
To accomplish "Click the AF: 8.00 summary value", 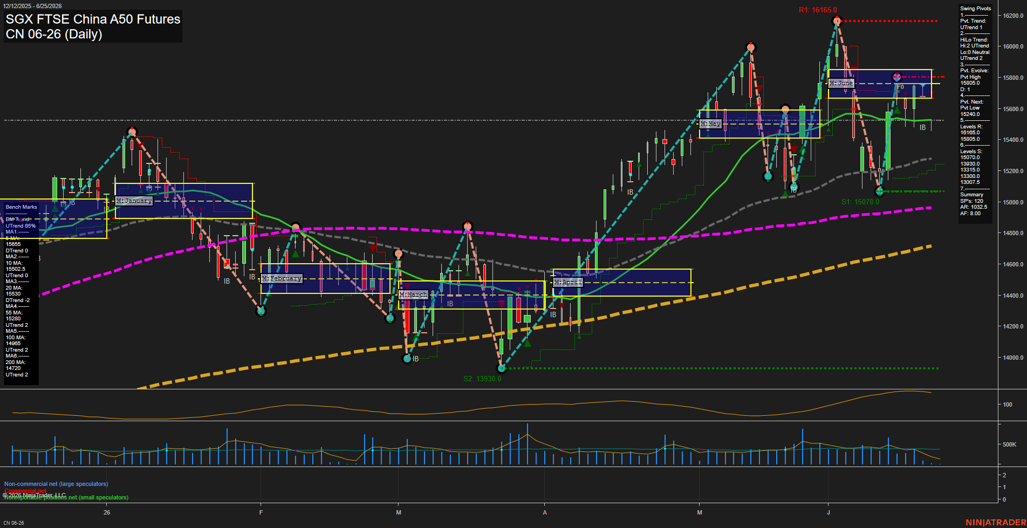I will [970, 214].
